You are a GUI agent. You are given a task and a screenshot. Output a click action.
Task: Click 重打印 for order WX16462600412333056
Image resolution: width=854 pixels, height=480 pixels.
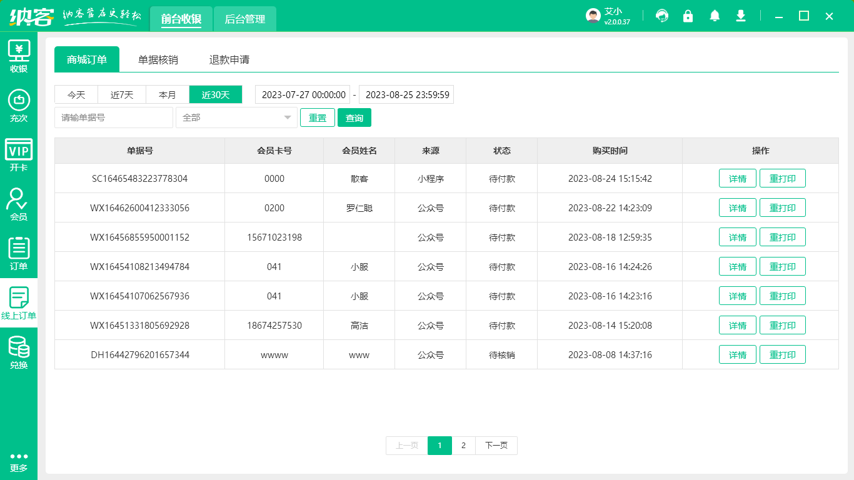[783, 207]
